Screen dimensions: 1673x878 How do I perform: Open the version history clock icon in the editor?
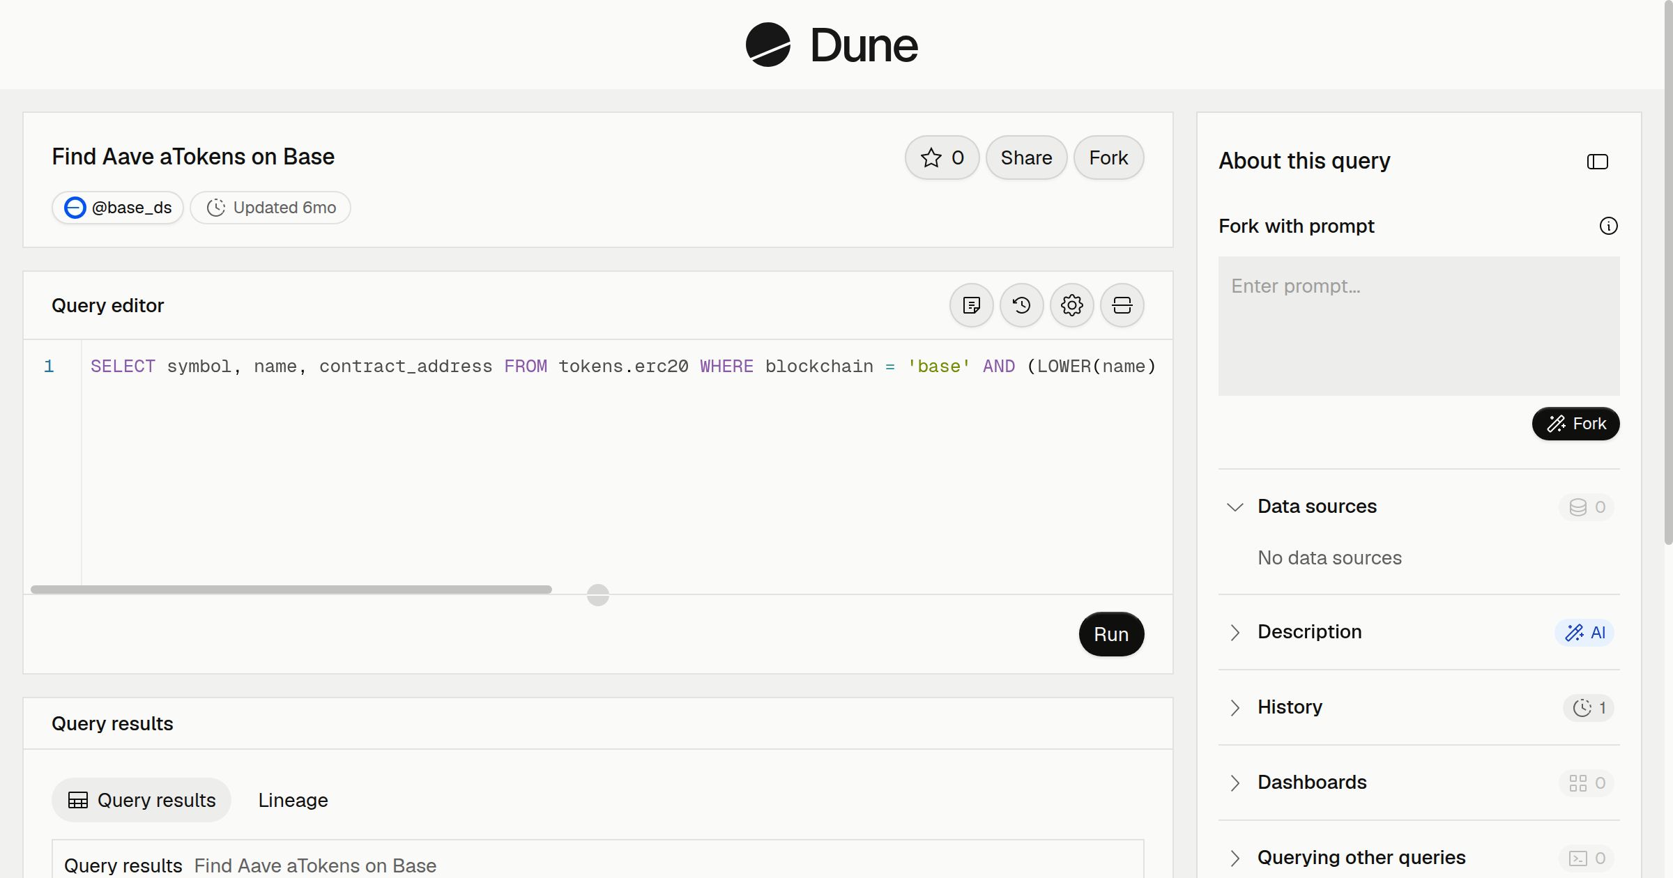click(1021, 305)
